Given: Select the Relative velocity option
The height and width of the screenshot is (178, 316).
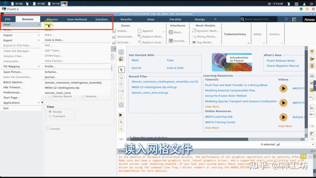Looking at the screenshot, I should [83, 96].
